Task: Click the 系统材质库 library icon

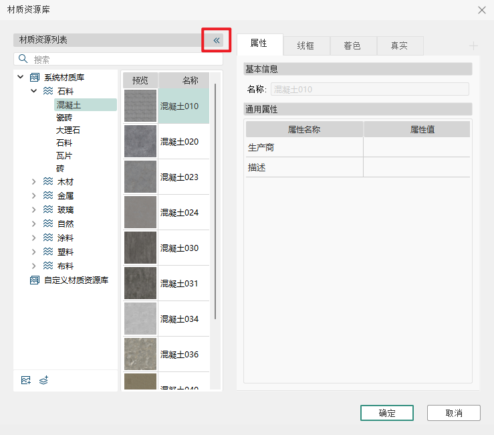Action: [x=35, y=78]
